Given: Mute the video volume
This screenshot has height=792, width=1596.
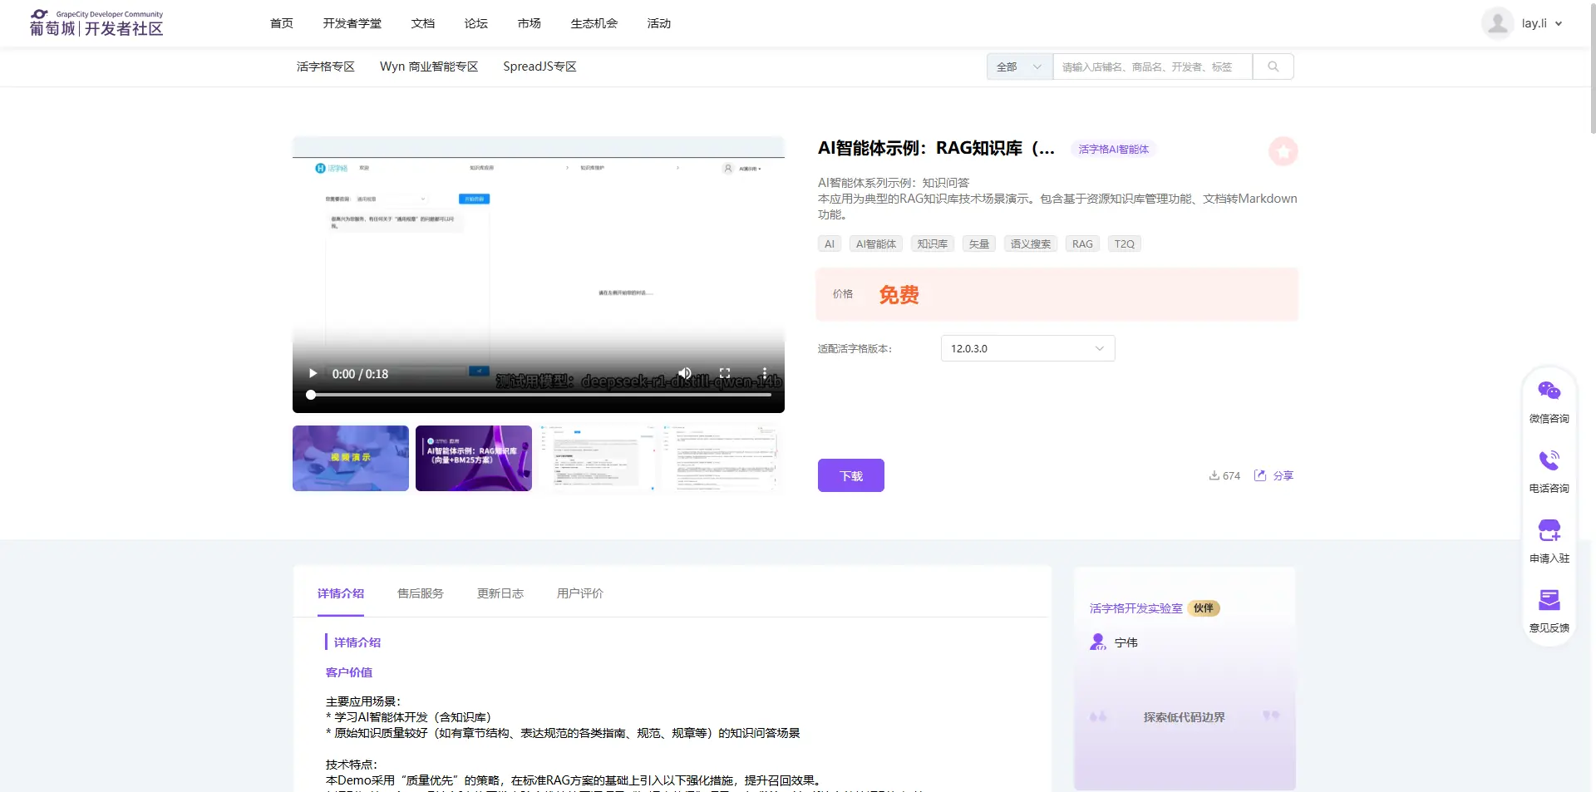Looking at the screenshot, I should [x=685, y=373].
